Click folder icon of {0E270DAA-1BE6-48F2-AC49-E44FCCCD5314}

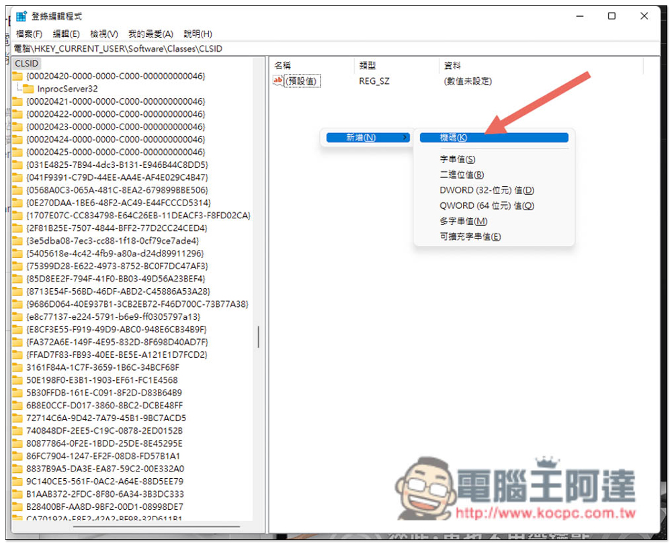tap(17, 203)
